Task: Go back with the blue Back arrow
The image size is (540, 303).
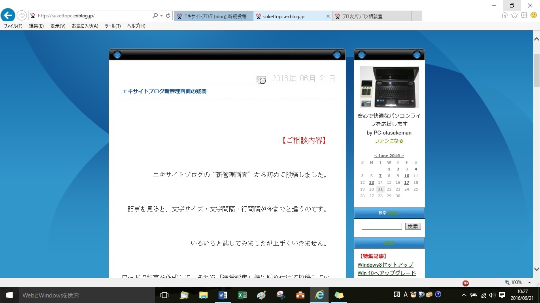Action: tap(8, 15)
